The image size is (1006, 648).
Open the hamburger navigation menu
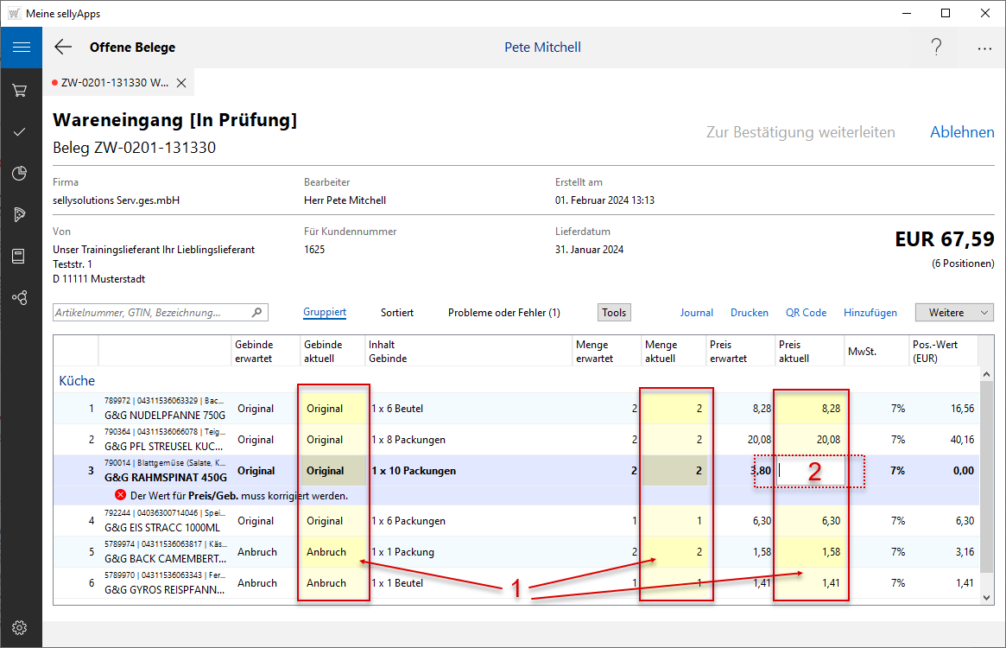pyautogui.click(x=21, y=48)
